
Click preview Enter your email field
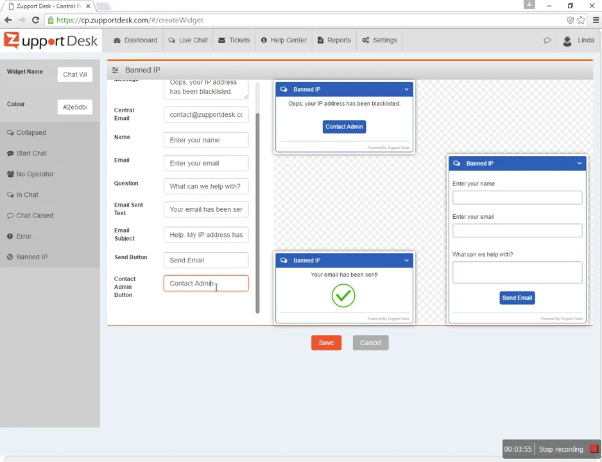click(517, 230)
